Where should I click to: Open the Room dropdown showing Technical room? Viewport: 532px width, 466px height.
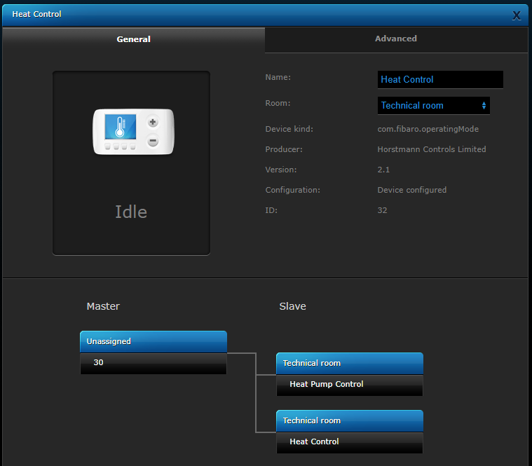click(434, 106)
